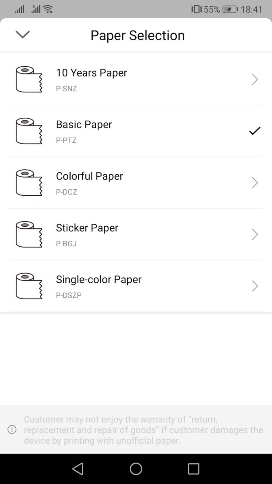This screenshot has width=272, height=484.
Task: Choose the Colorful Paper label
Action: tap(89, 176)
